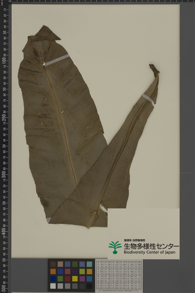Viewport: 195px width, 293px height.
Task: Select the magenta patch on the color checker
Action: tap(82, 279)
